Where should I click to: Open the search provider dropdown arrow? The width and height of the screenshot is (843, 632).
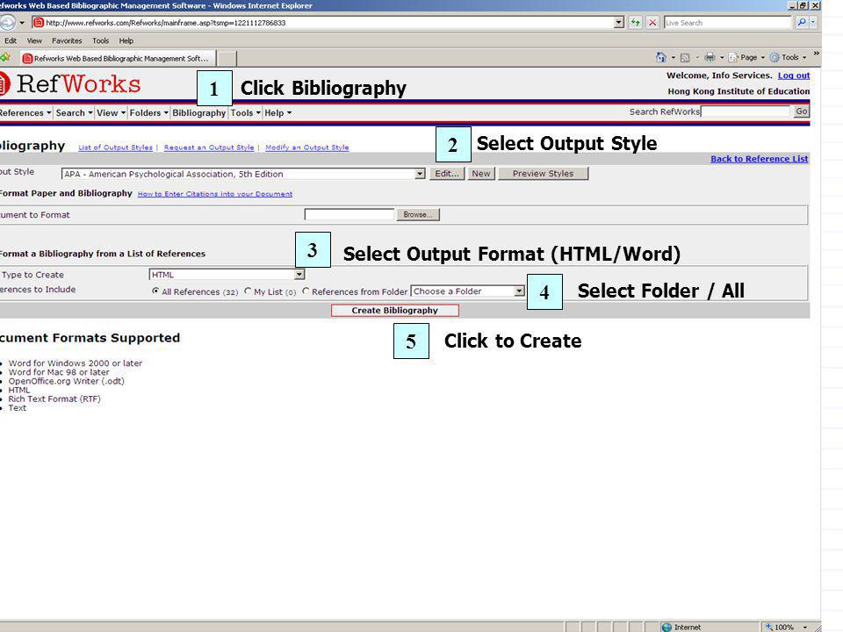point(813,23)
